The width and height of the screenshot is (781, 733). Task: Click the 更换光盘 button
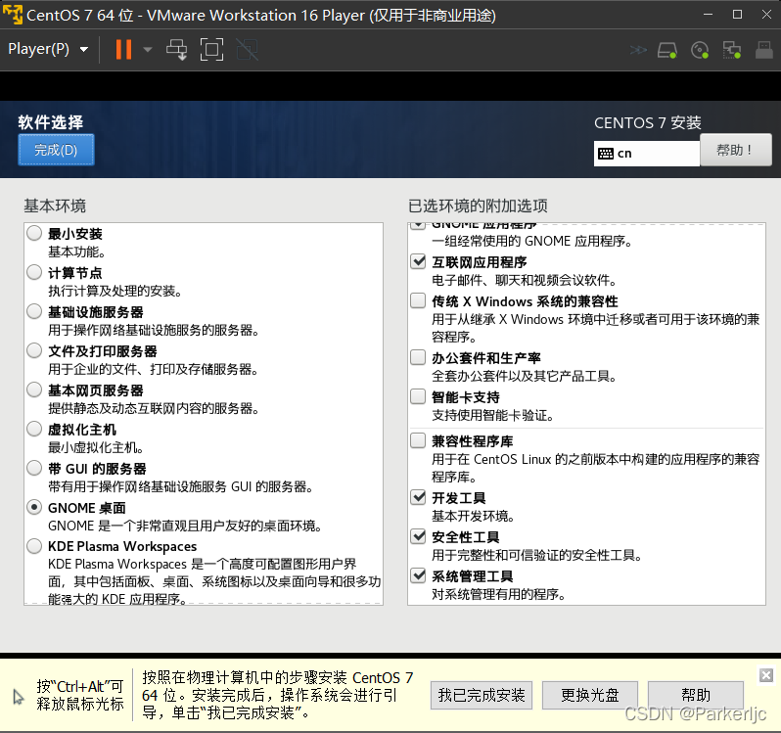tap(590, 695)
